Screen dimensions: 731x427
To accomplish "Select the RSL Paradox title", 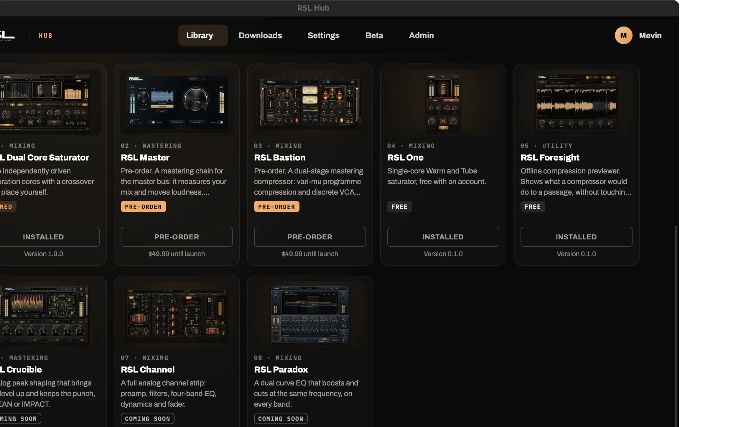I will 281,370.
